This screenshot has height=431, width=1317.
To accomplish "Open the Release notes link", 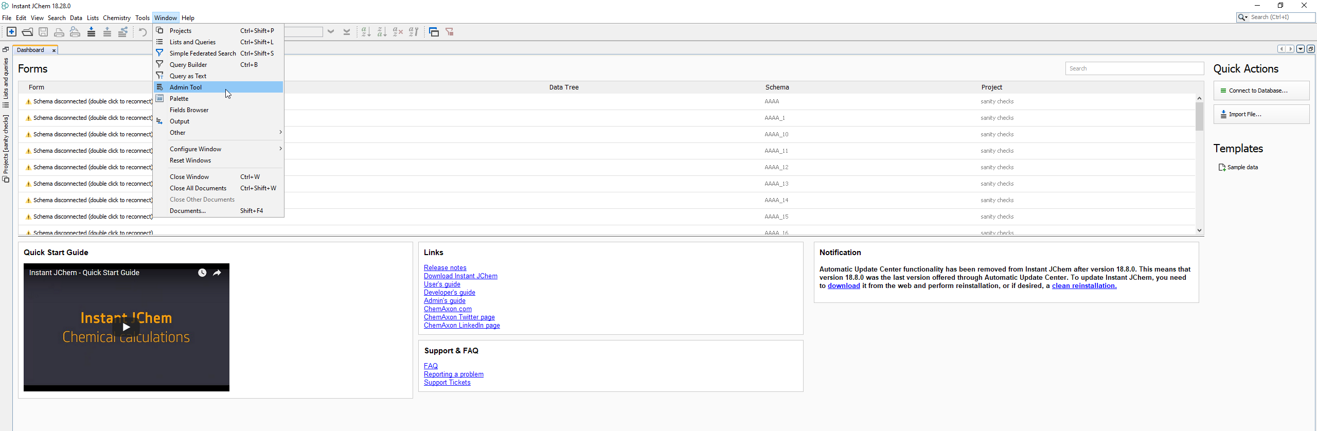I will [445, 268].
